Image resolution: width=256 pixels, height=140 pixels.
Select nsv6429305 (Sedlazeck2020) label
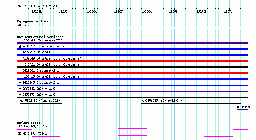pos(40,83)
